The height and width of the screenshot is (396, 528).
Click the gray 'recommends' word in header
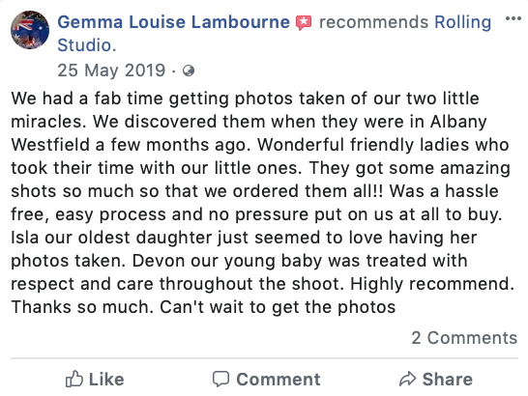click(374, 22)
